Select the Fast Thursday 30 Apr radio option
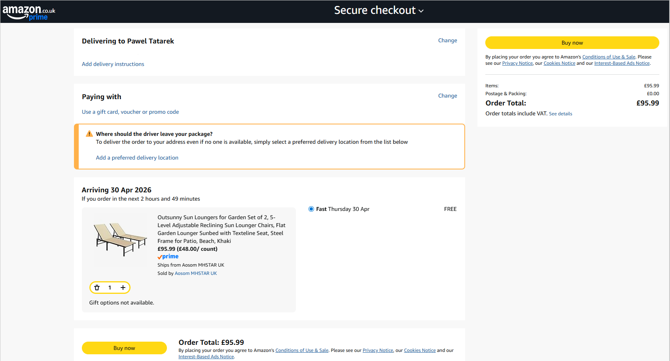Image resolution: width=670 pixels, height=361 pixels. tap(311, 209)
